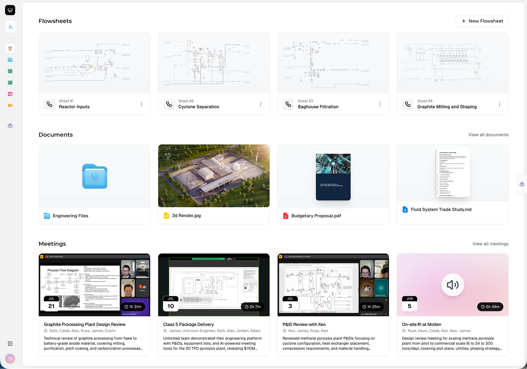Click the JS user avatar
This screenshot has height=369, width=527.
(x=10, y=359)
